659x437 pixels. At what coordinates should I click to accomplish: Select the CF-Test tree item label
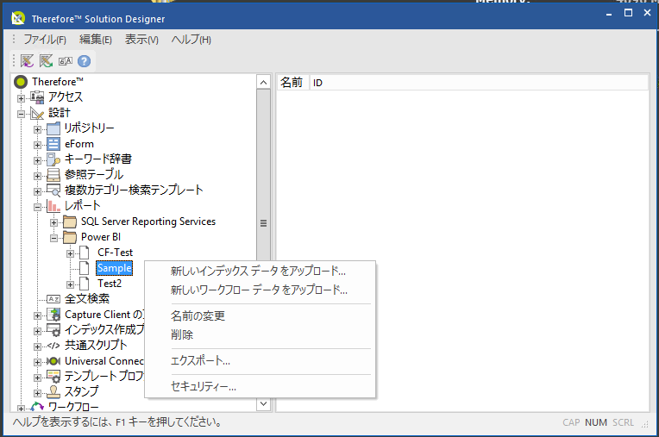coord(116,253)
